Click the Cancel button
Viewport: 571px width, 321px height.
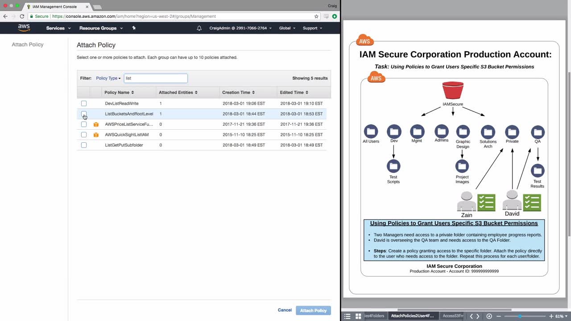285,310
